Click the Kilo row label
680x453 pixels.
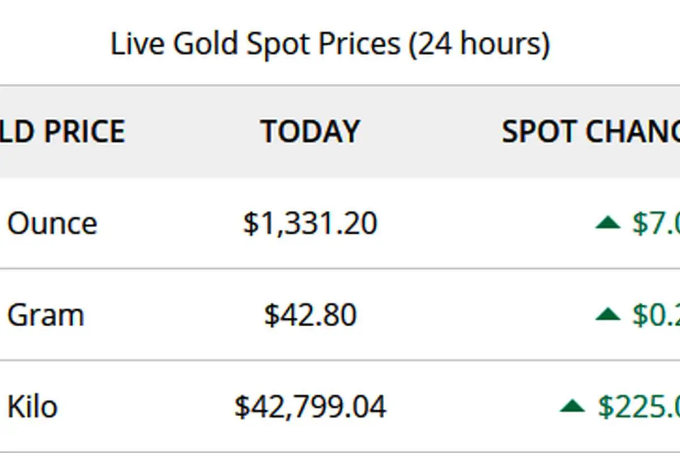tap(32, 407)
